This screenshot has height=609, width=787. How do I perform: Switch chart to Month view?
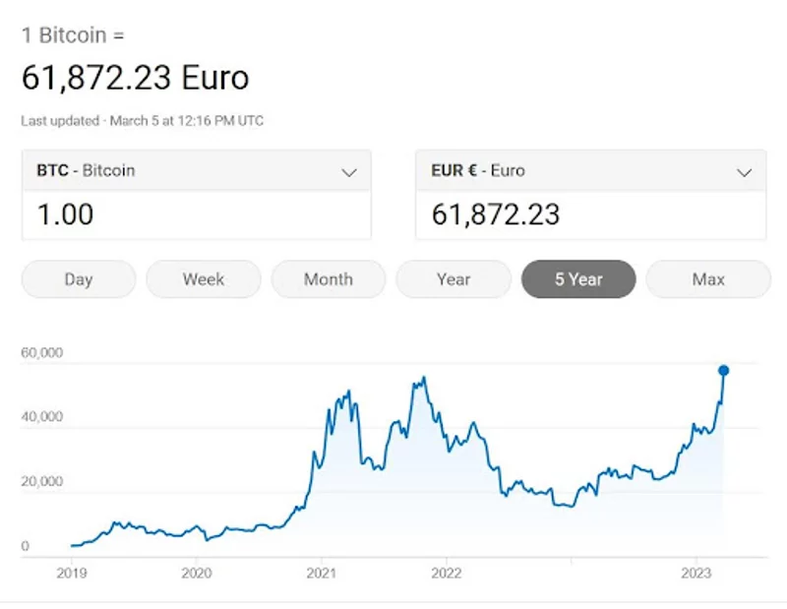[328, 279]
